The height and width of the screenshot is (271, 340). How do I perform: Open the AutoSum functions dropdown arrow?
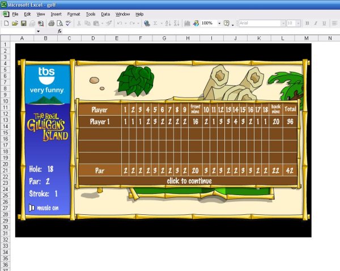coord(161,23)
